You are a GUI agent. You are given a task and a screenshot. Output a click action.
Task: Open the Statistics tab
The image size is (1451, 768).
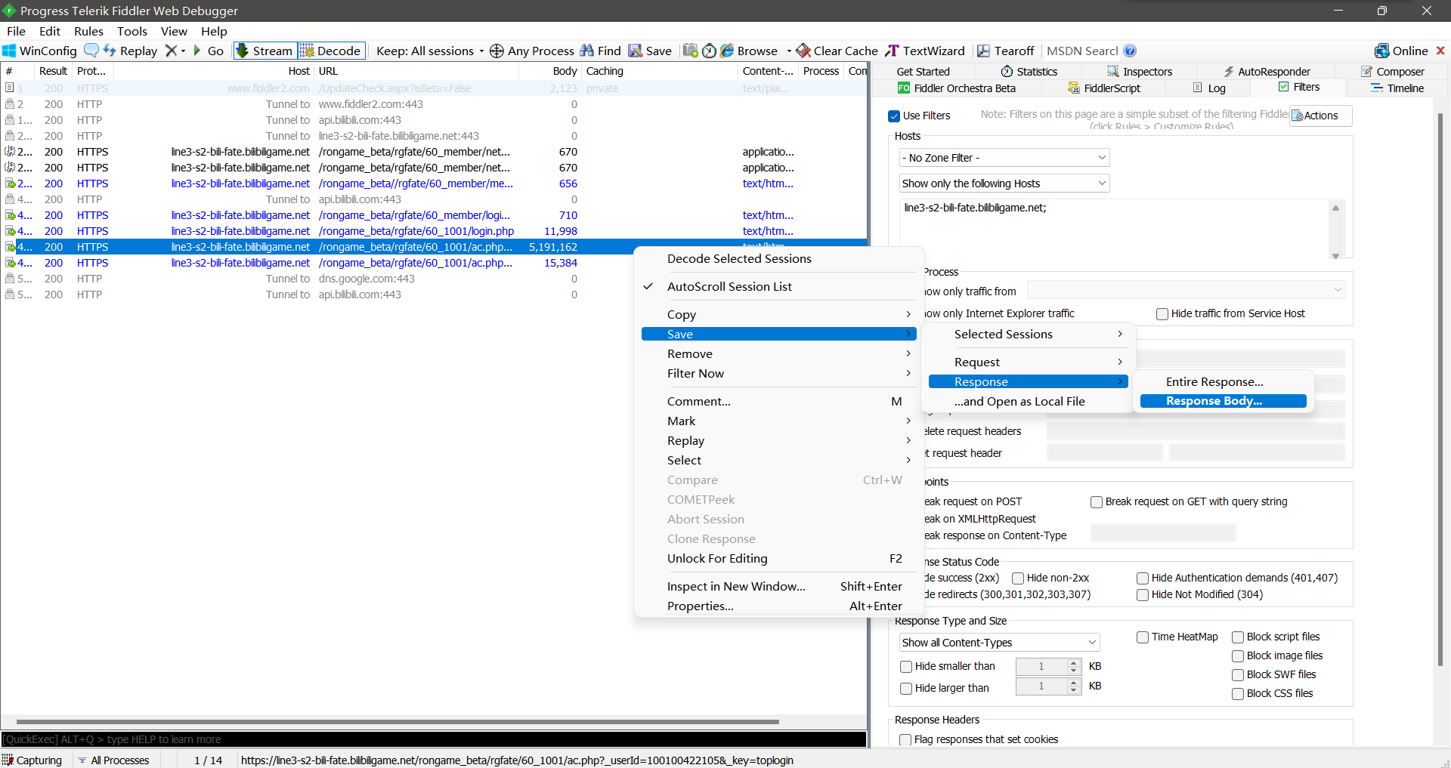[x=1029, y=72]
